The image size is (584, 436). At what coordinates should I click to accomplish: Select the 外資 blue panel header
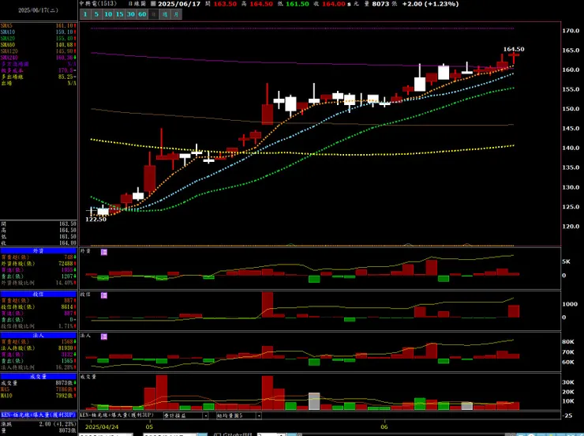39,251
